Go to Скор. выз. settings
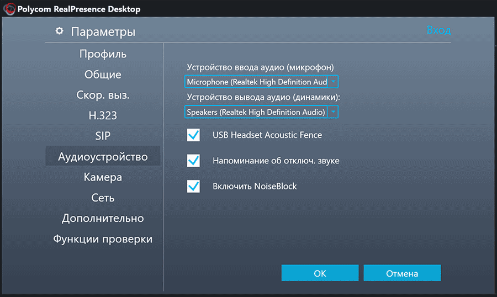The image size is (497, 297). coord(103,95)
